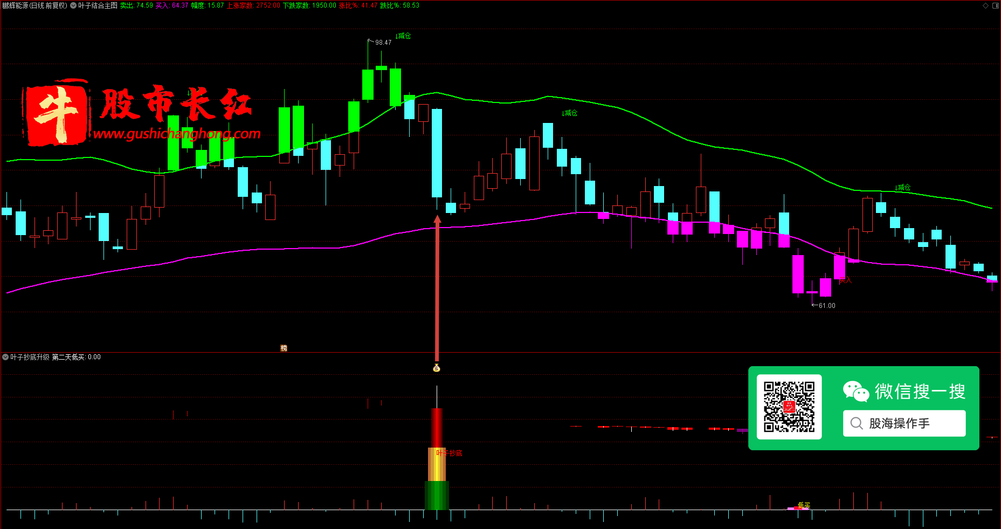Click the 减仓 marker near the 98.47 peak

tap(403, 36)
